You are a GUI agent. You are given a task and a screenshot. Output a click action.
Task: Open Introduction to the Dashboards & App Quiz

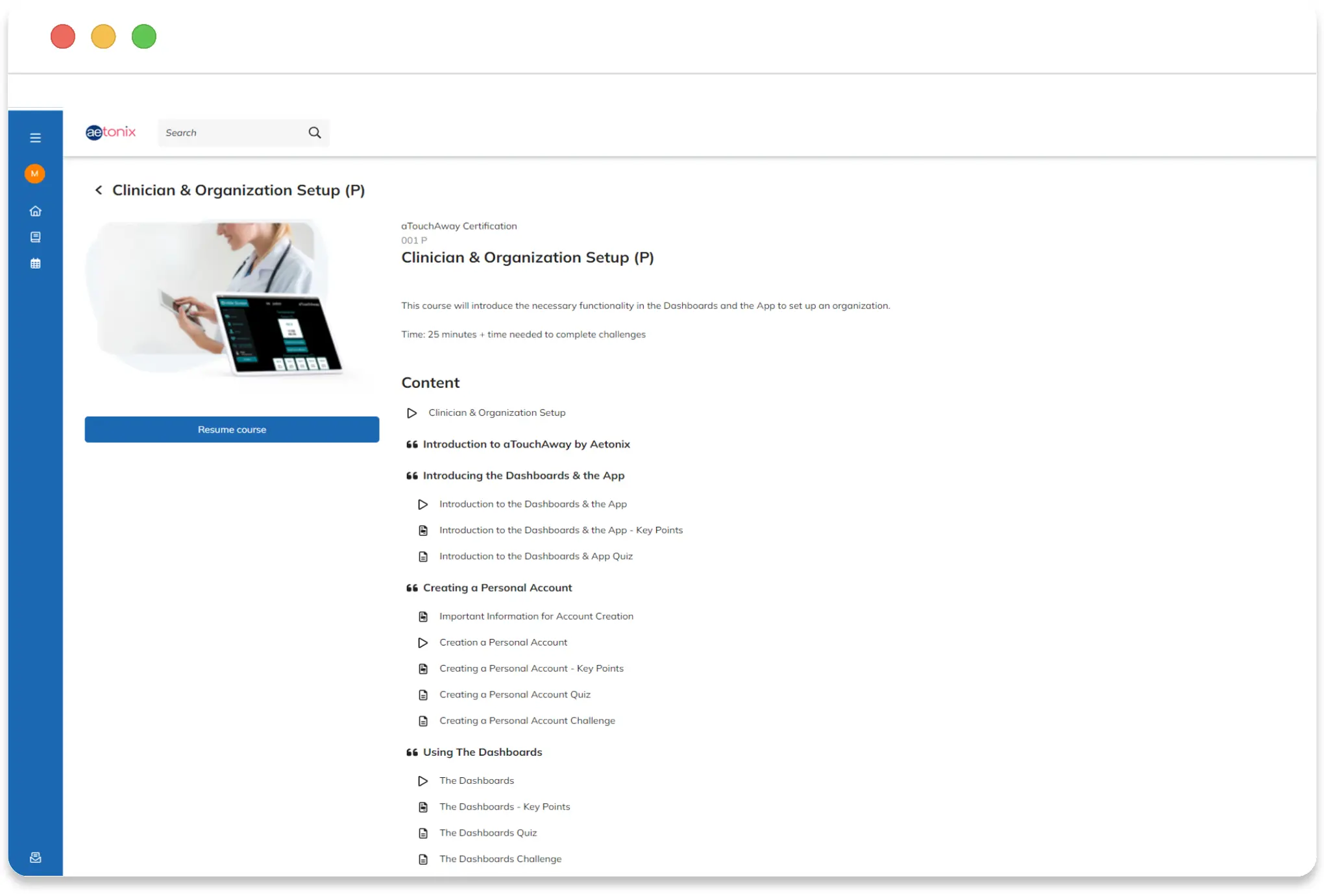(x=535, y=556)
